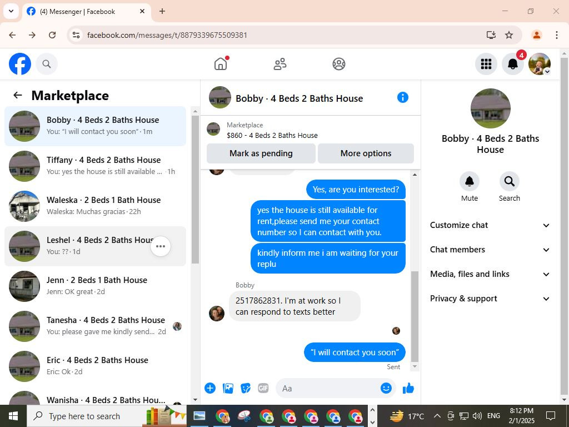Open the $860 Marketplace listing link
Screen dimensions: 569x427
pyautogui.click(x=272, y=136)
